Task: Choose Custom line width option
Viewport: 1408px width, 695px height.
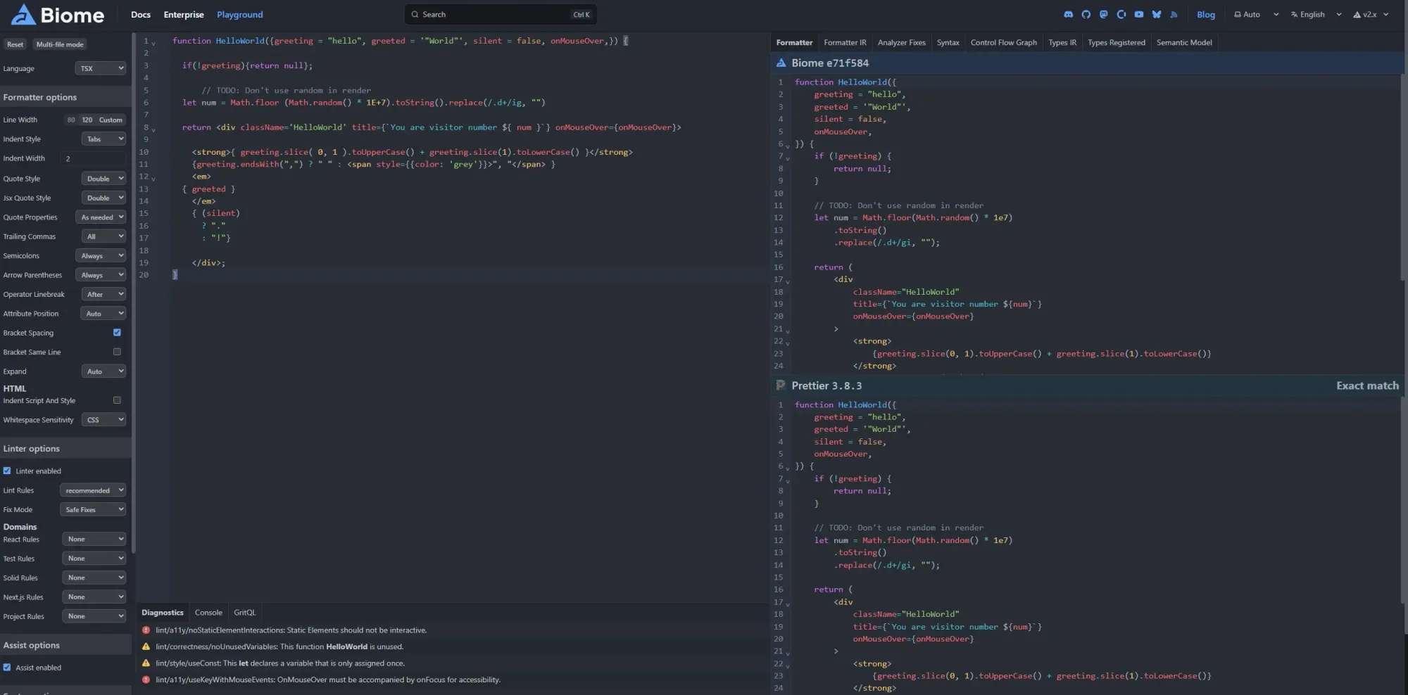Action: click(x=111, y=120)
